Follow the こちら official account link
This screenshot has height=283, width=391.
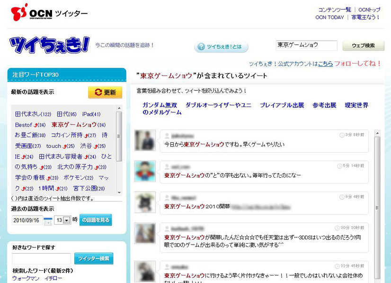(325, 64)
